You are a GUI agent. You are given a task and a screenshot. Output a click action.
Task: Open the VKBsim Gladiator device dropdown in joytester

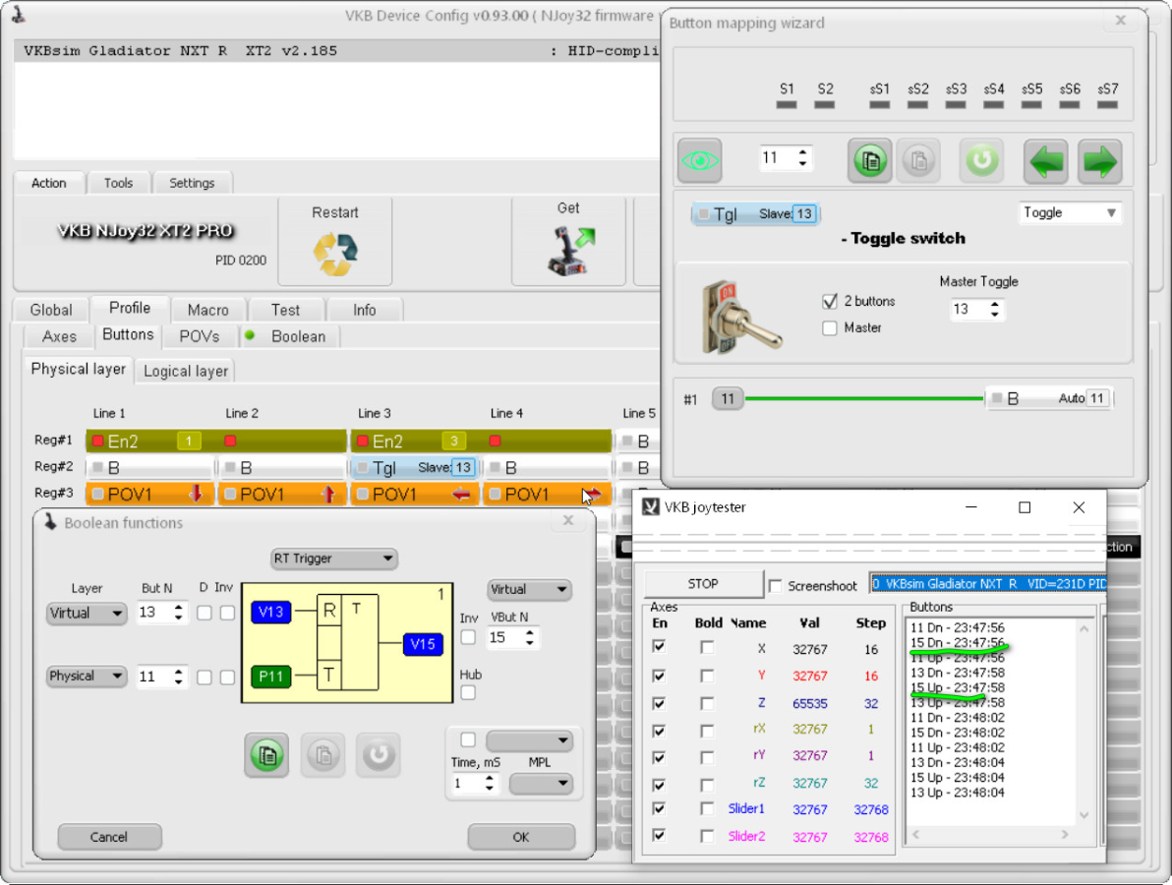point(988,584)
